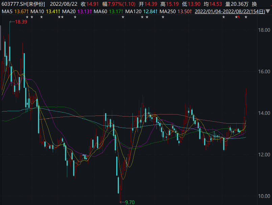Open the lone star marker above the 9.70 low
This screenshot has height=205, width=272.
(x=123, y=17)
